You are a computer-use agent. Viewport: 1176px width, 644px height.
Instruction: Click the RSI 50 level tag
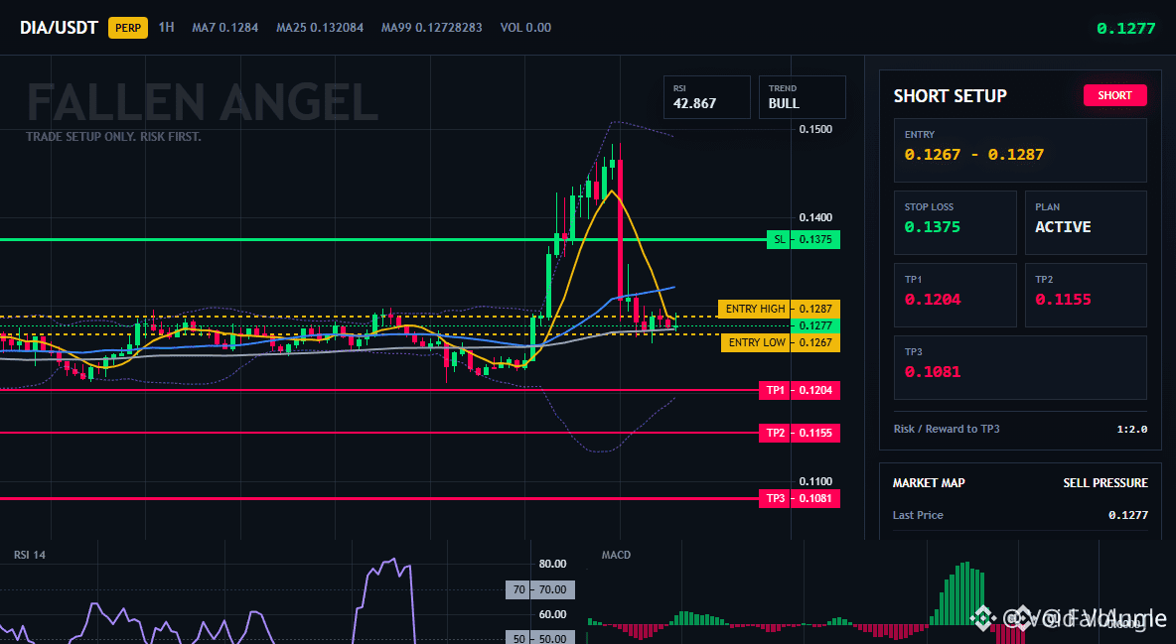pos(540,638)
